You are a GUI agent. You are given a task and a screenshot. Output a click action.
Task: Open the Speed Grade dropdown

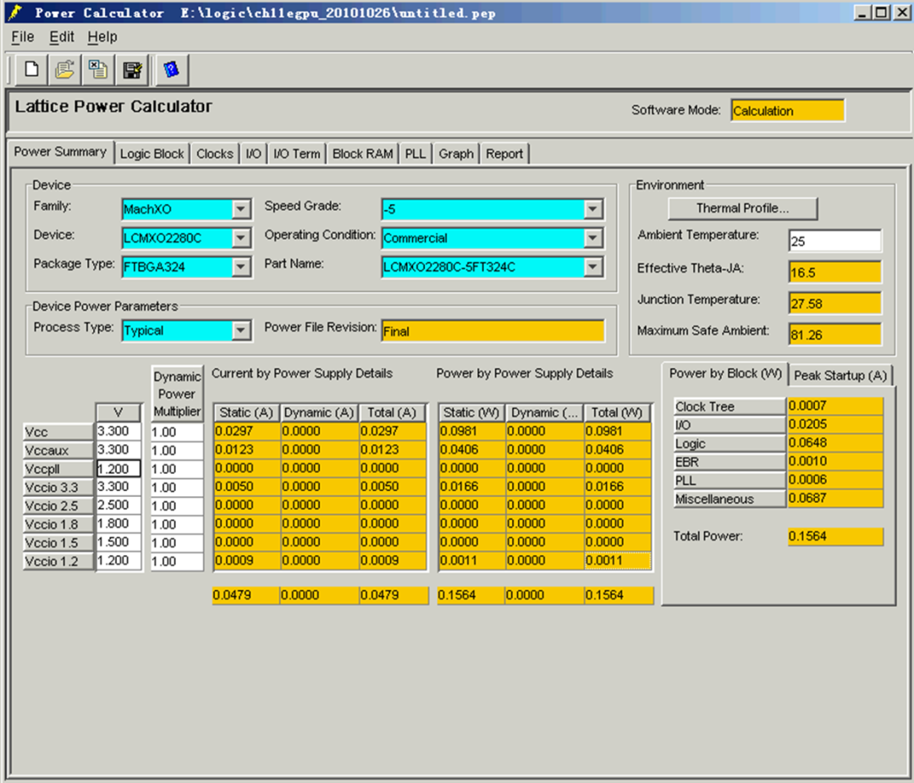[x=592, y=209]
